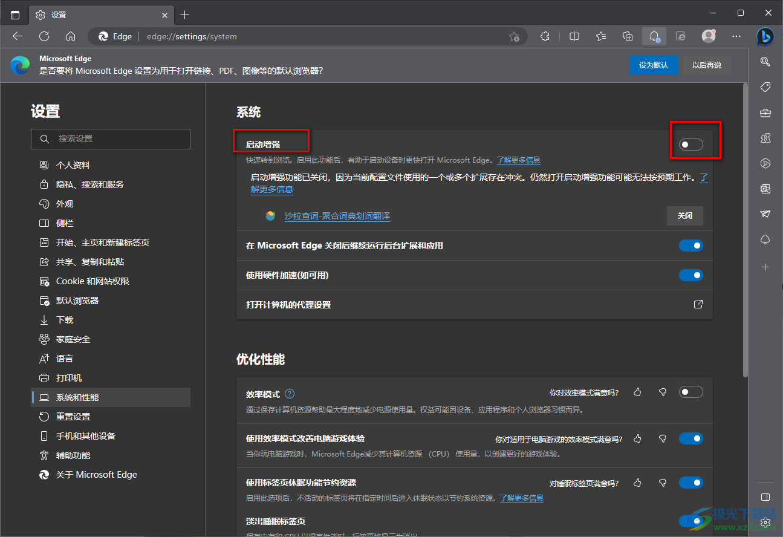Open the Microsoft 365 sidebar icon
Viewport: 783px width, 537px height.
(765, 163)
